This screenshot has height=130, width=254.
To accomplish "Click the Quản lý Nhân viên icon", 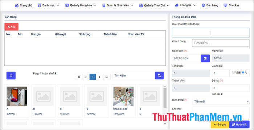I will (104, 5).
